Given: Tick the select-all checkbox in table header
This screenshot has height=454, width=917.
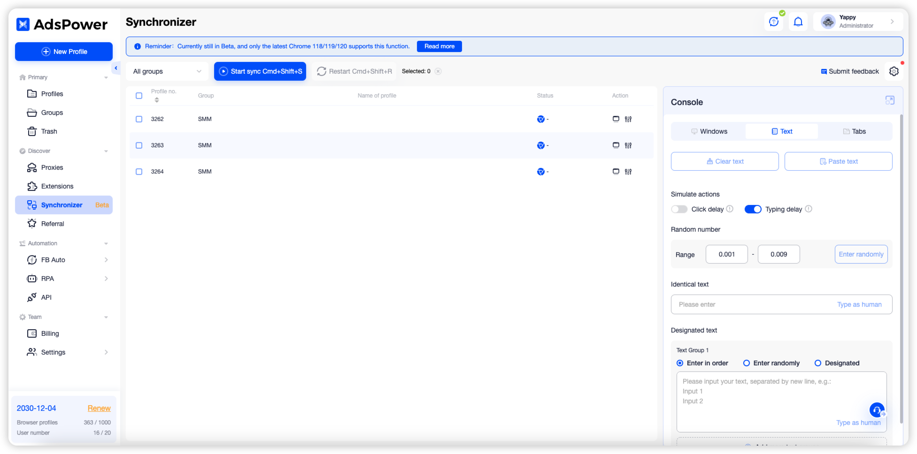Looking at the screenshot, I should (x=139, y=96).
